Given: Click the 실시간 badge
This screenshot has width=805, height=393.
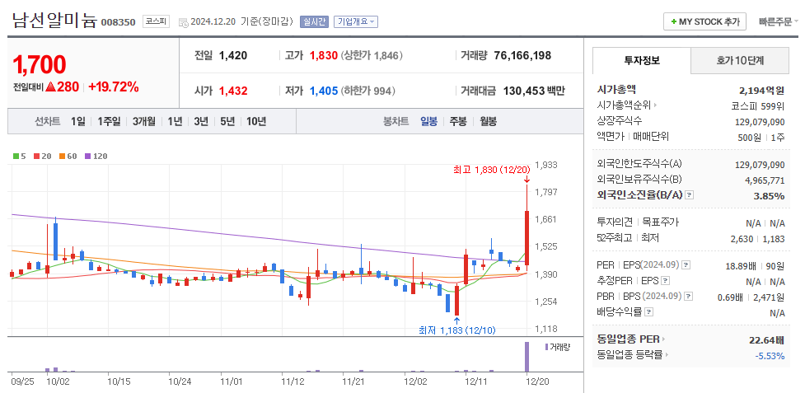Looking at the screenshot, I should (x=314, y=21).
